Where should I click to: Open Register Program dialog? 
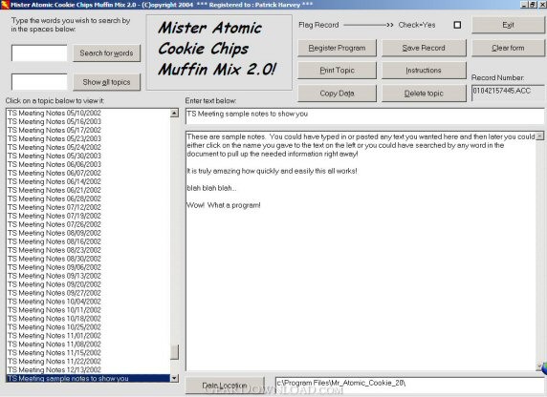(337, 48)
